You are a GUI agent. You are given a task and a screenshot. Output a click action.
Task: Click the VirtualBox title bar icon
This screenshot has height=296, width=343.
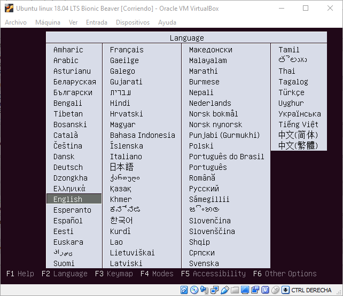(x=9, y=9)
